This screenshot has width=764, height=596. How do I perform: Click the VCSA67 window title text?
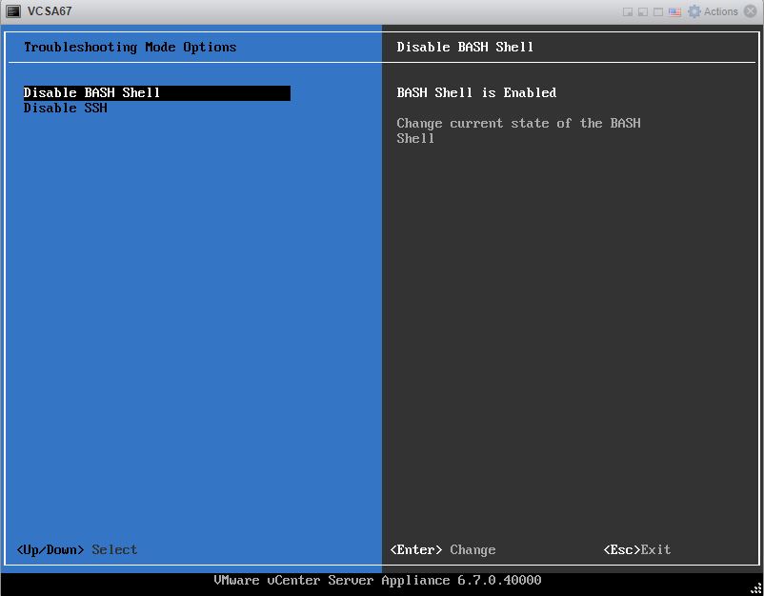point(50,11)
